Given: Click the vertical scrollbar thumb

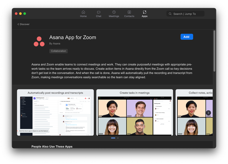Looking at the screenshot, I should click(214, 51).
